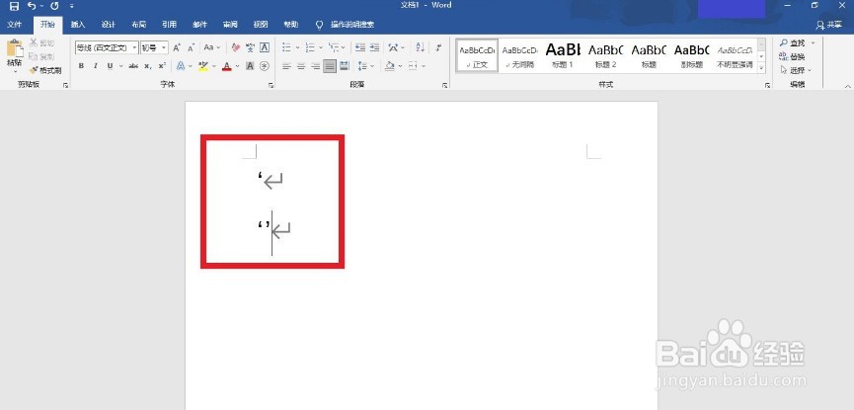Open the Font dialog launcher
This screenshot has height=410, width=854.
(272, 86)
